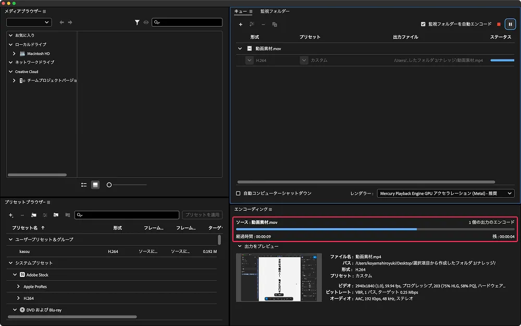The height and width of the screenshot is (326, 521).
Task: Go forward with the Media Browser right arrow
Action: (x=70, y=22)
